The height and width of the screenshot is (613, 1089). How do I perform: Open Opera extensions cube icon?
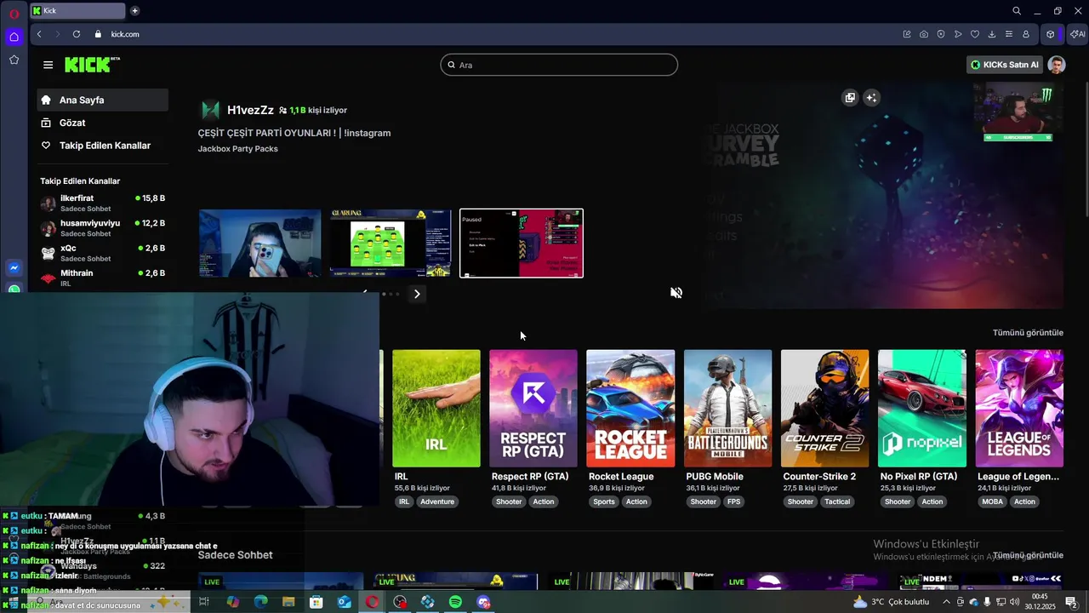1051,34
